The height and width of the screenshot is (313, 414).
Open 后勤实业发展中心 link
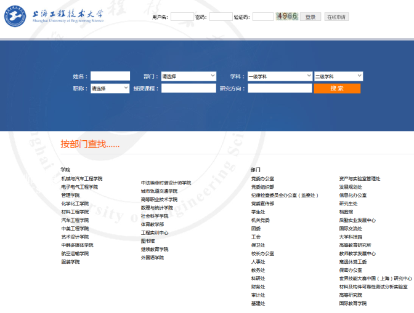pyautogui.click(x=357, y=220)
